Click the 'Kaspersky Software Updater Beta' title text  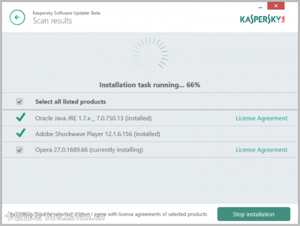coord(67,13)
